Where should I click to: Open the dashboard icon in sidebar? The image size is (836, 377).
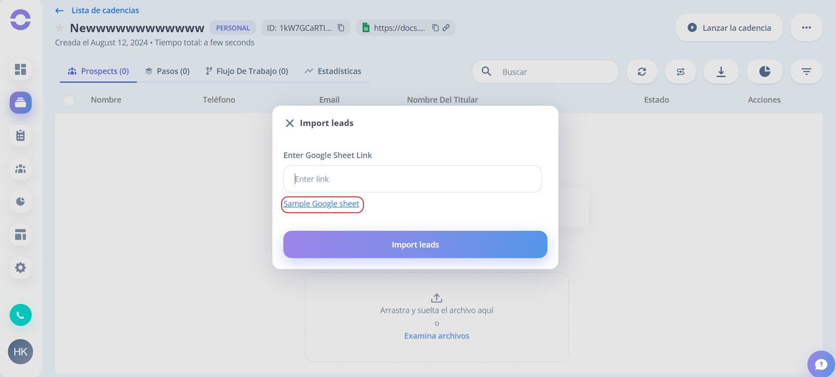[x=21, y=70]
